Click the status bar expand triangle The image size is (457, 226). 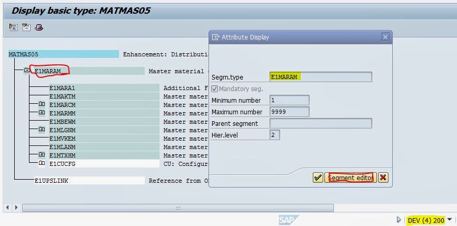pos(399,220)
